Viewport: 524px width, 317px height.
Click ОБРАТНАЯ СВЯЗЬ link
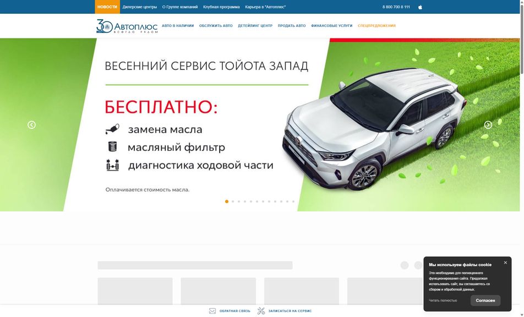click(x=235, y=311)
